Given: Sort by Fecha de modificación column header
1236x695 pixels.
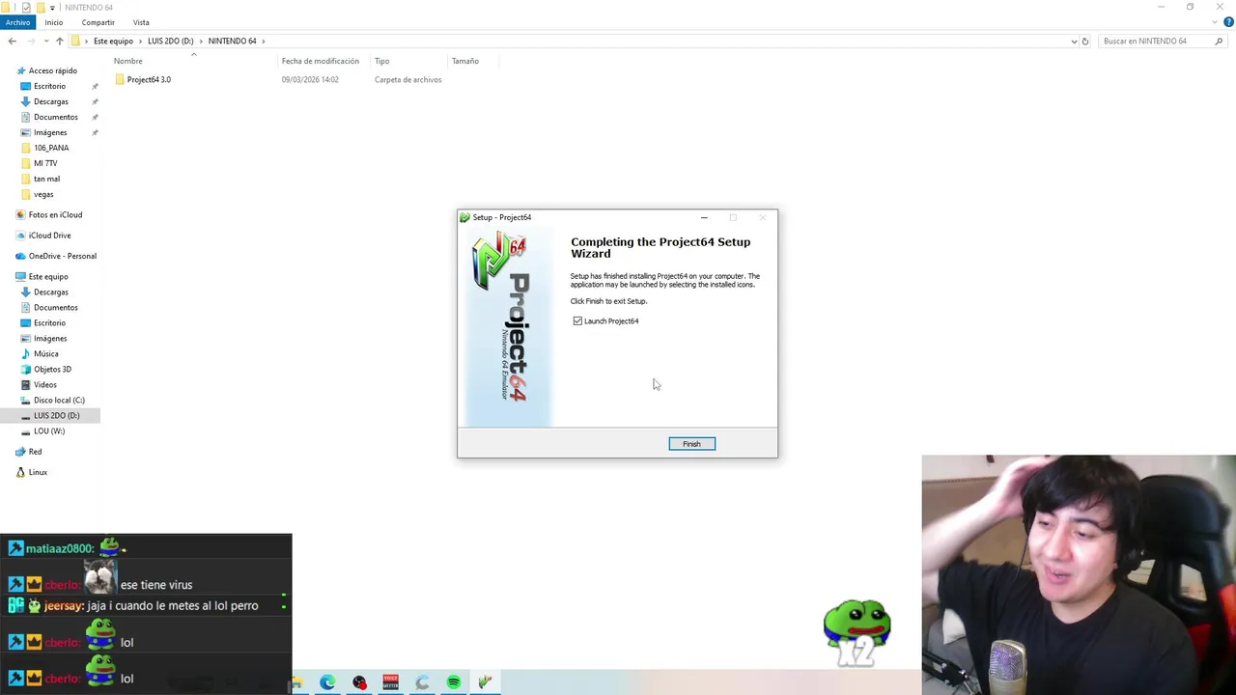Looking at the screenshot, I should (x=321, y=62).
